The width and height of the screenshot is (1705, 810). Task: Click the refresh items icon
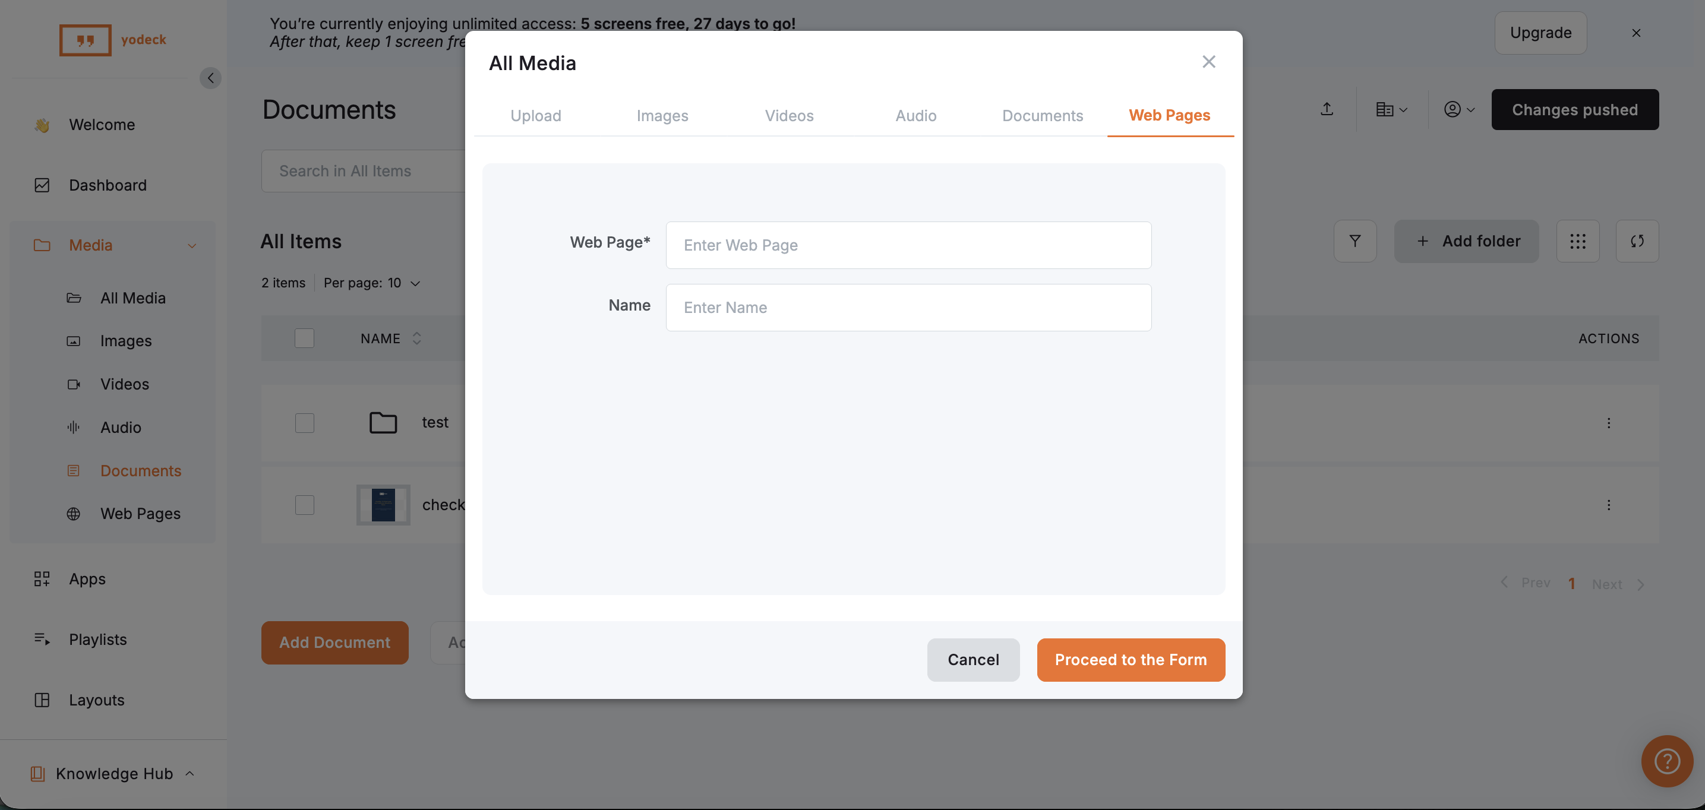point(1637,241)
